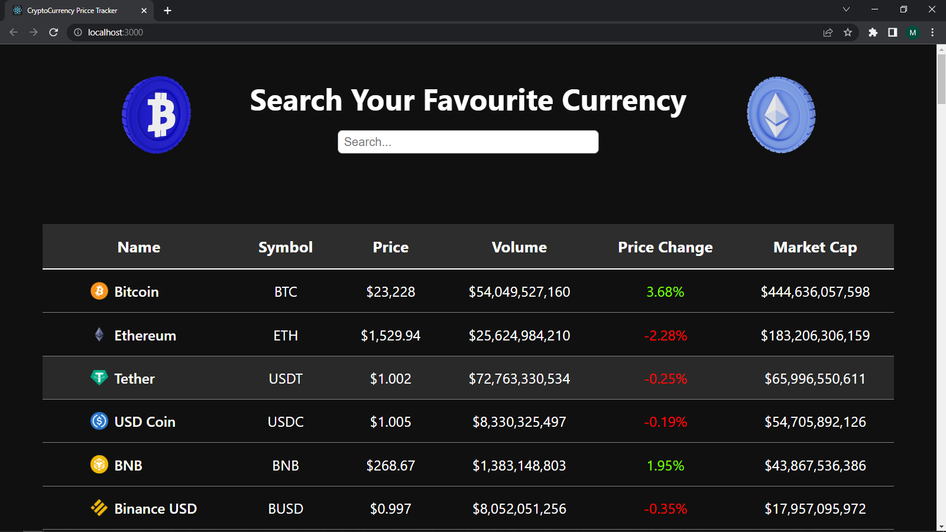This screenshot has width=946, height=532.
Task: Click Tether price $1.002
Action: click(391, 379)
